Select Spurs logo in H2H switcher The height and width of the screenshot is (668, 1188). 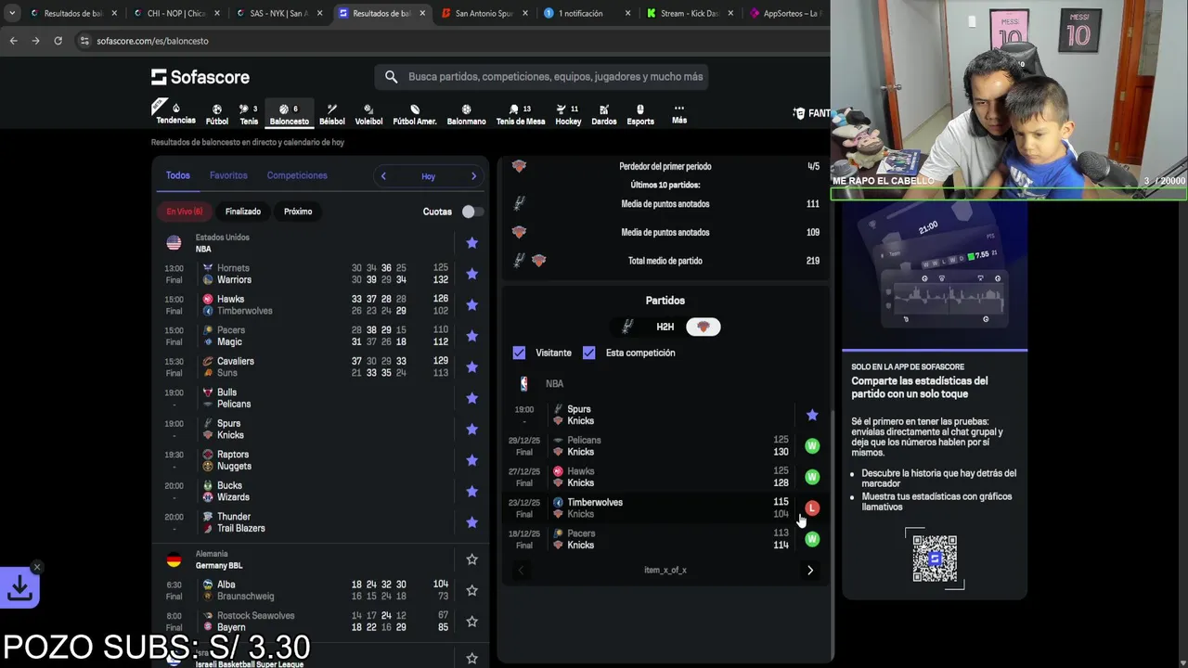coord(627,327)
